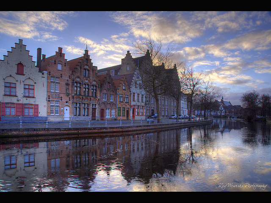Select the red arched attic window on white house
The width and height of the screenshot is (271, 203).
point(20,69)
